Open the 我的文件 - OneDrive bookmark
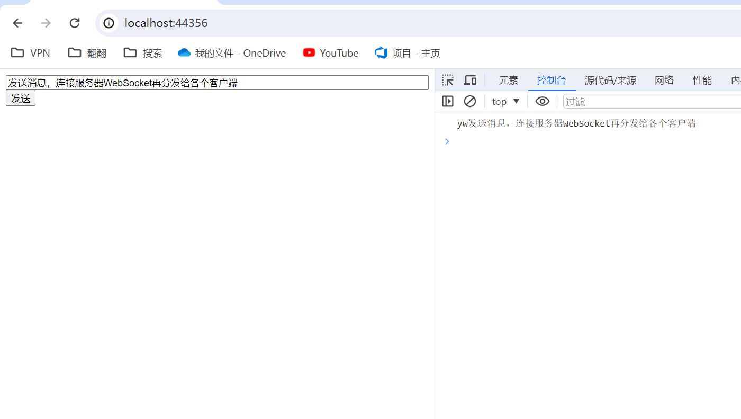The image size is (741, 419). pyautogui.click(x=232, y=53)
